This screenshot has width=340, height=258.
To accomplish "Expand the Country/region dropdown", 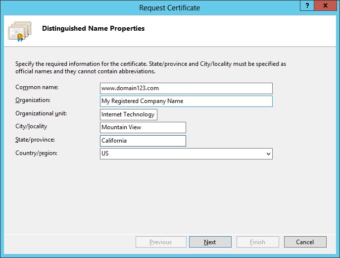I will (x=268, y=154).
